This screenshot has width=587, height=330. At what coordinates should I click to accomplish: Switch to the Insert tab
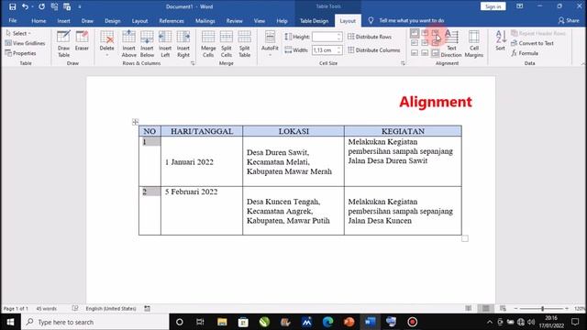63,21
